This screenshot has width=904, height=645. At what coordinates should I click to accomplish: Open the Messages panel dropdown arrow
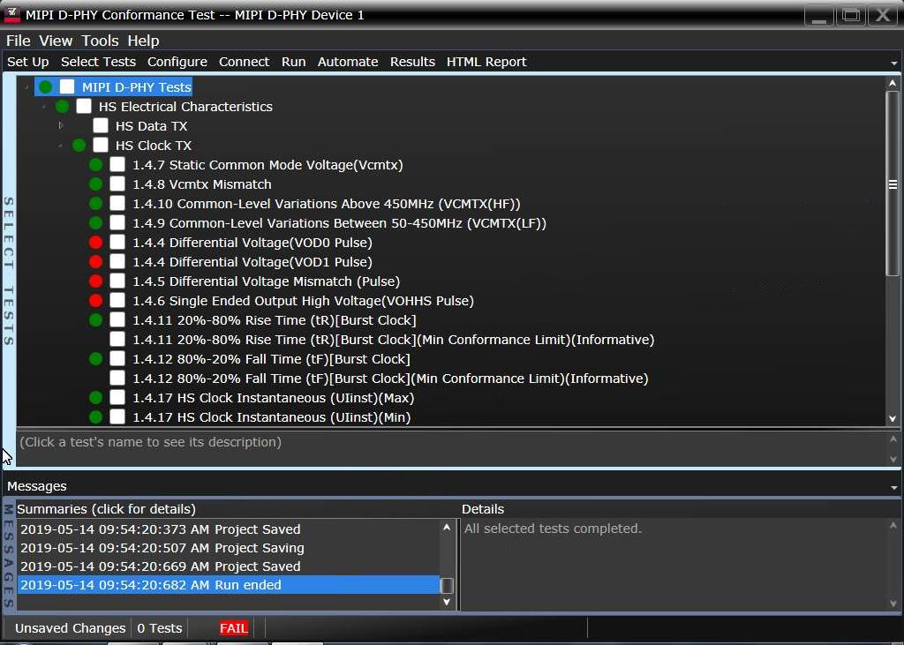pyautogui.click(x=895, y=487)
